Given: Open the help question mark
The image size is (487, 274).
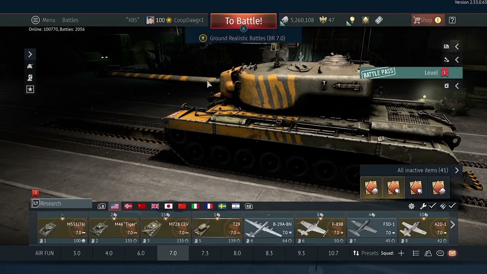Looking at the screenshot, I should pos(452,20).
